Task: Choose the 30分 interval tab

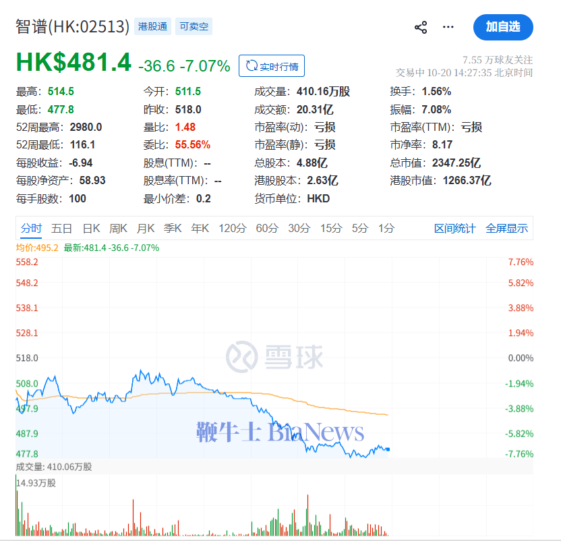Action: (299, 228)
